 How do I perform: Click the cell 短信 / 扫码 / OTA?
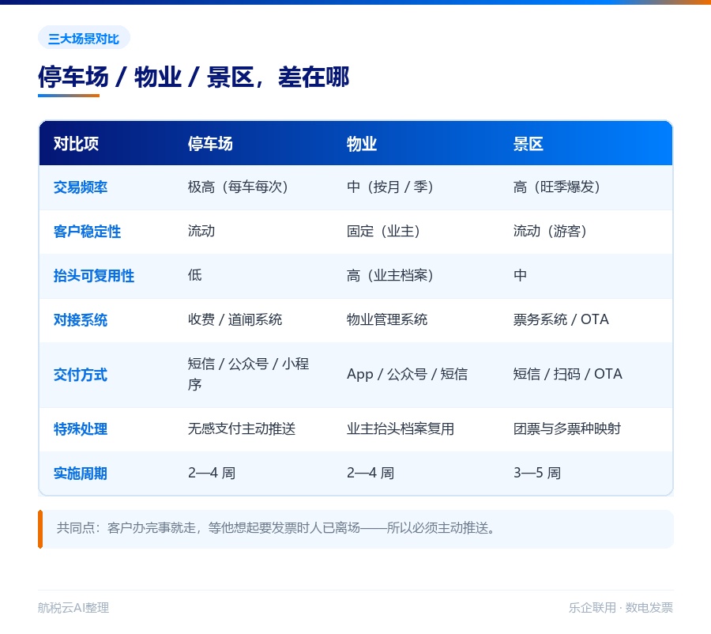click(568, 374)
